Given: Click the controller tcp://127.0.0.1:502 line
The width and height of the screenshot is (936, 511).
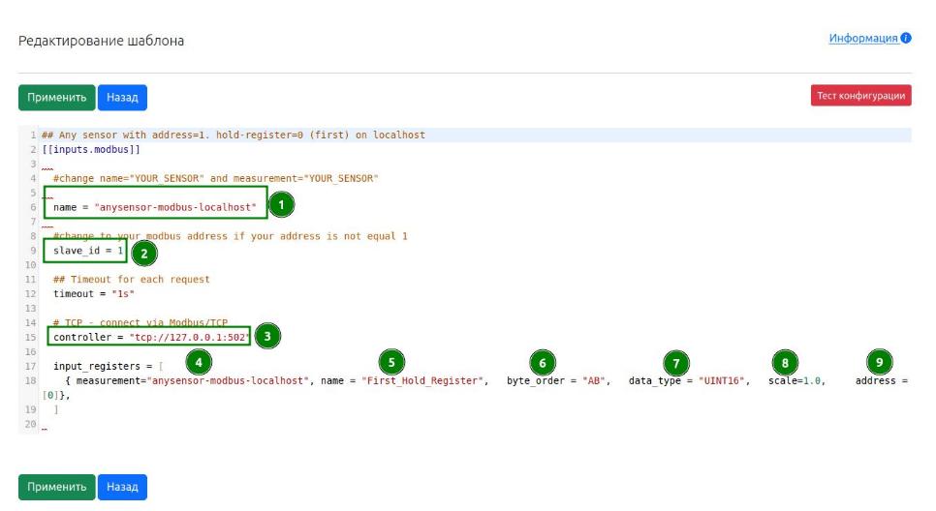Looking at the screenshot, I should pyautogui.click(x=150, y=337).
